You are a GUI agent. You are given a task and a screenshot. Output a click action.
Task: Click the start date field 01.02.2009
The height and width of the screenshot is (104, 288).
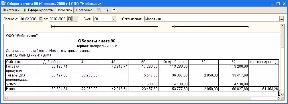click(30, 19)
